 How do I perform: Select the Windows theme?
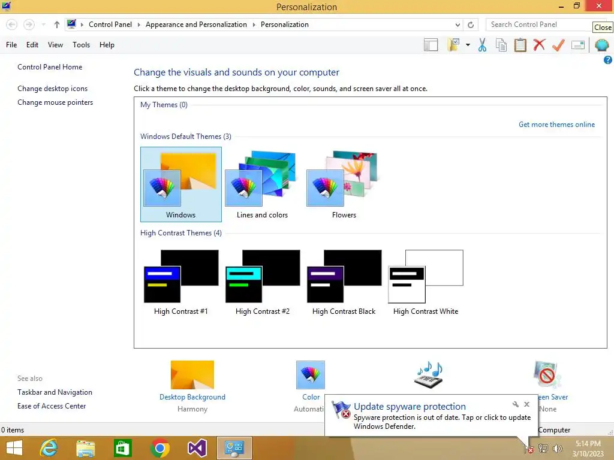(x=181, y=184)
